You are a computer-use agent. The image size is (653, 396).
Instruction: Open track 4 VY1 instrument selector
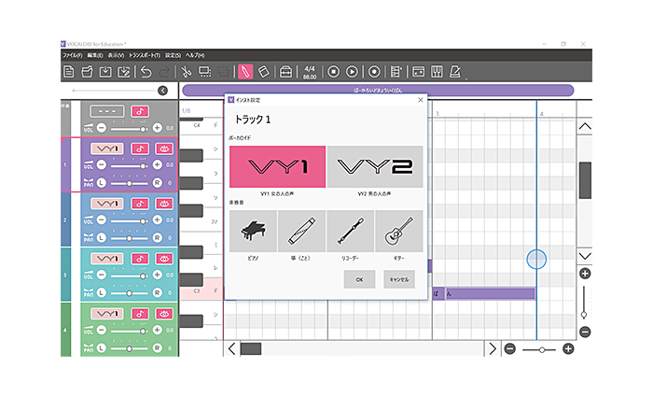coord(107,314)
